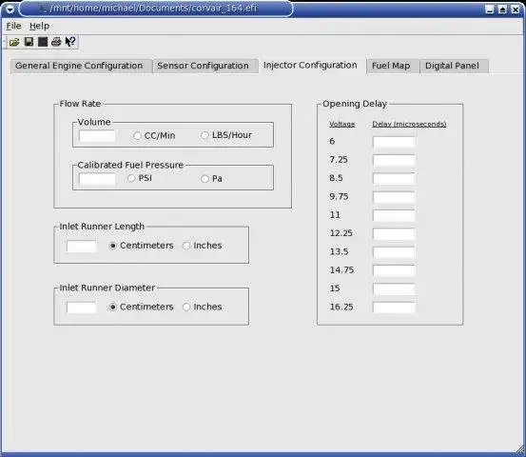Click the Print toolbar icon
Viewport: 526px width, 457px height.
coord(56,42)
